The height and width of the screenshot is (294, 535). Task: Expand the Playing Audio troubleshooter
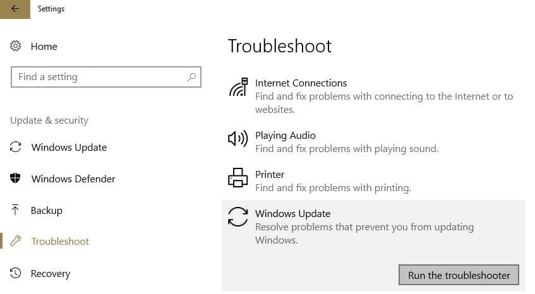click(286, 136)
